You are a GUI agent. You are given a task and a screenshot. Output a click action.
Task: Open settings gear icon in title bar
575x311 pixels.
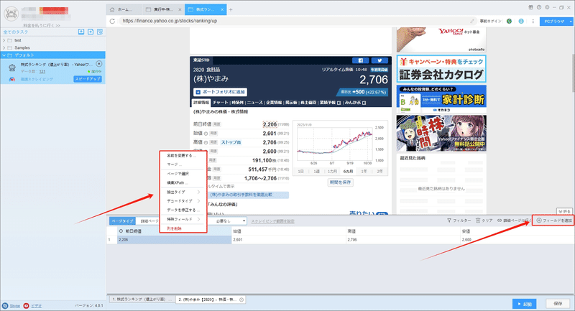point(547,7)
